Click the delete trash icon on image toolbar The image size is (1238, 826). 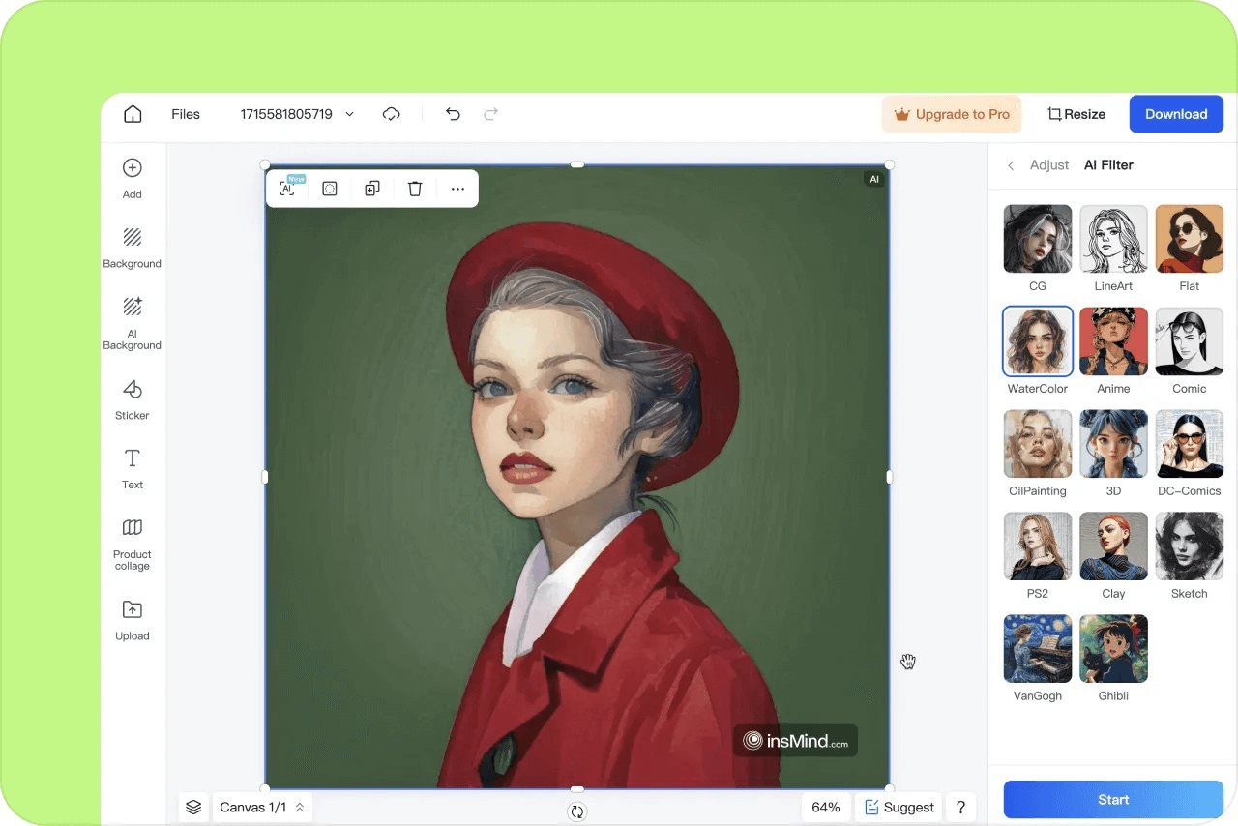415,189
